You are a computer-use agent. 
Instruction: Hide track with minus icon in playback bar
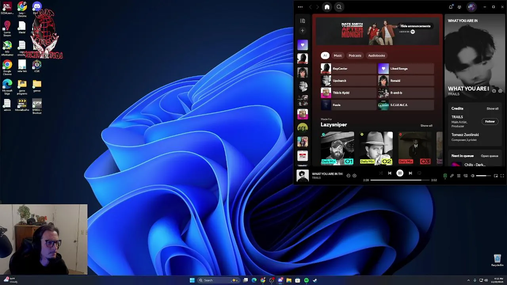click(x=349, y=176)
